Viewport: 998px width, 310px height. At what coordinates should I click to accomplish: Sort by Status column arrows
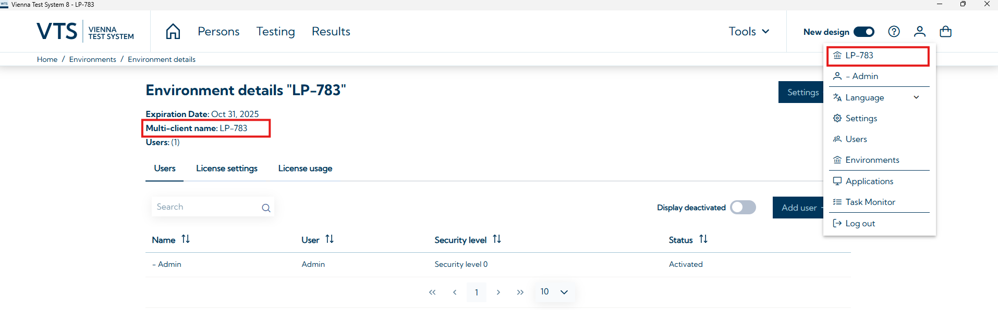click(703, 239)
